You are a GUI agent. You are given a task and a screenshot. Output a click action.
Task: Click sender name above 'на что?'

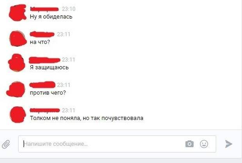[42, 34]
